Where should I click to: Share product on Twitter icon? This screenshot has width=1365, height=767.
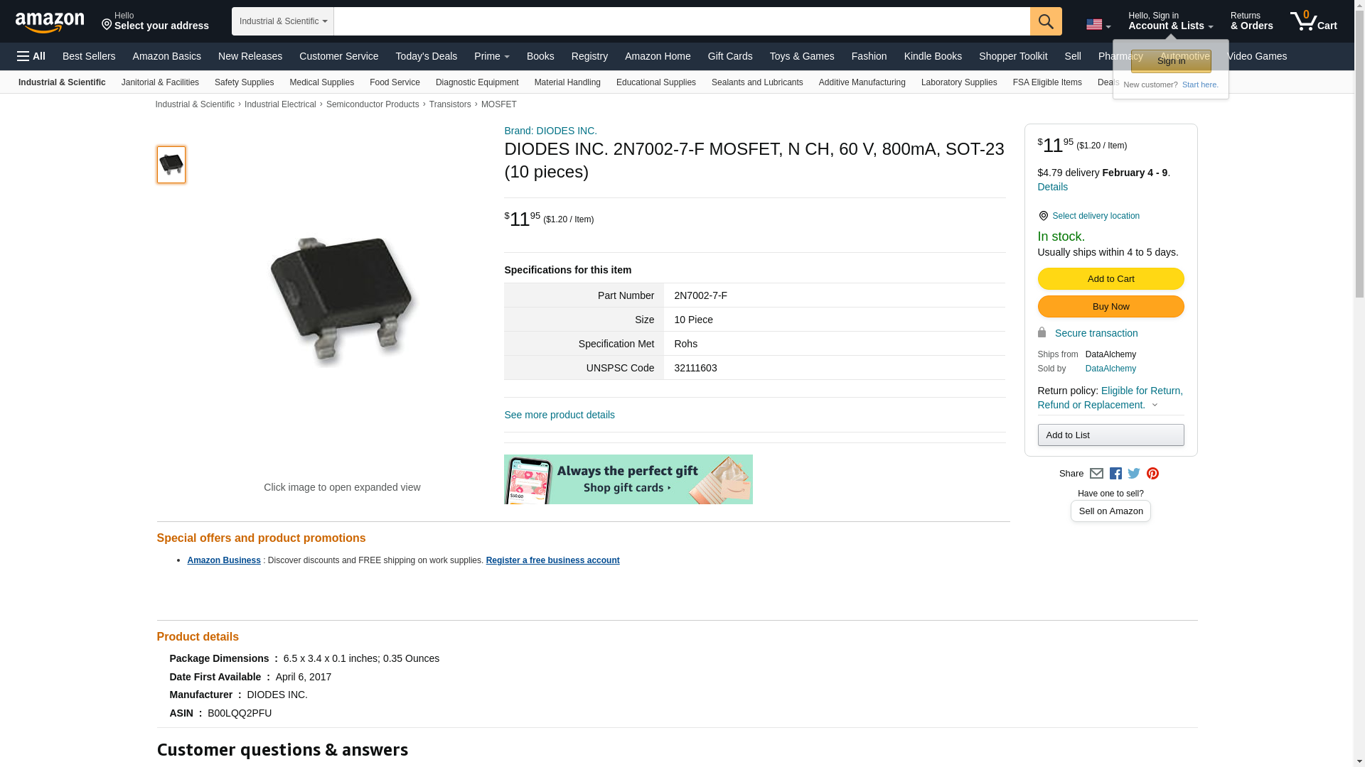tap(1134, 474)
